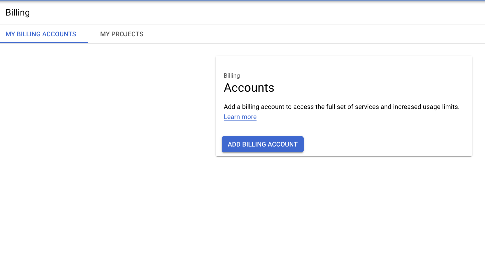This screenshot has height=260, width=485.
Task: Select the Accounts heading text
Action: coord(249,88)
